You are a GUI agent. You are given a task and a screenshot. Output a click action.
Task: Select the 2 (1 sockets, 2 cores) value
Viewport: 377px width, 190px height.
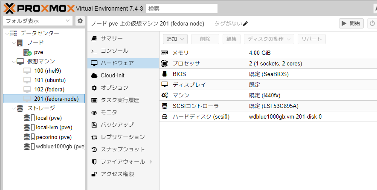(x=275, y=63)
